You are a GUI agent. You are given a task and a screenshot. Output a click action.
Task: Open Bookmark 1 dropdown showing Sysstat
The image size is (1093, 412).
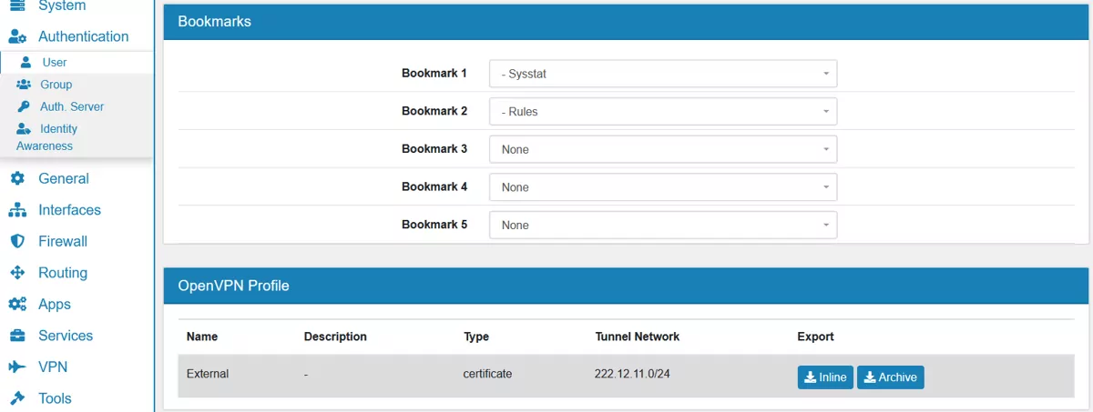coord(663,74)
